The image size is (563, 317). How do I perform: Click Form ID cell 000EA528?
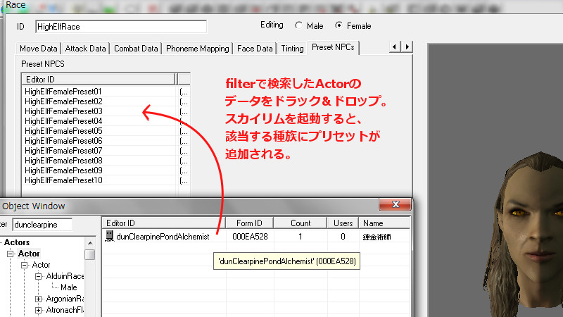(x=250, y=237)
